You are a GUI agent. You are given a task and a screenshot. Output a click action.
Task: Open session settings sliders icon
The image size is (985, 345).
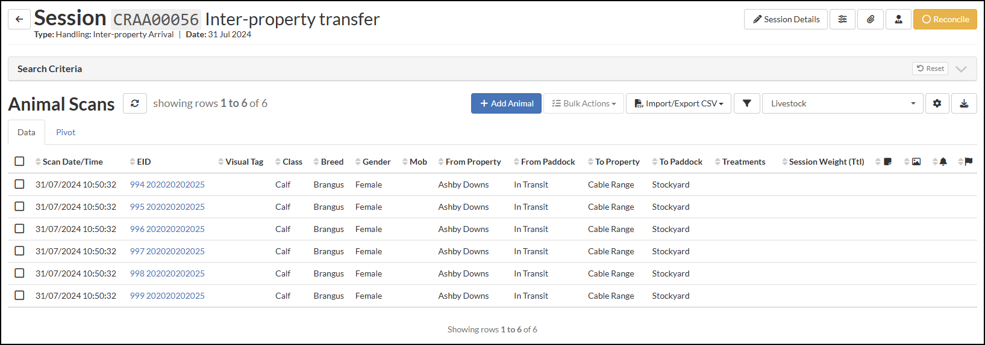[x=842, y=19]
